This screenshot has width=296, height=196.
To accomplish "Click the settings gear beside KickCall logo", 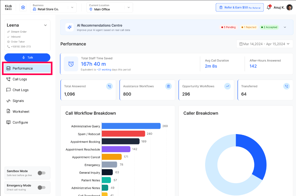I will [x=23, y=7].
